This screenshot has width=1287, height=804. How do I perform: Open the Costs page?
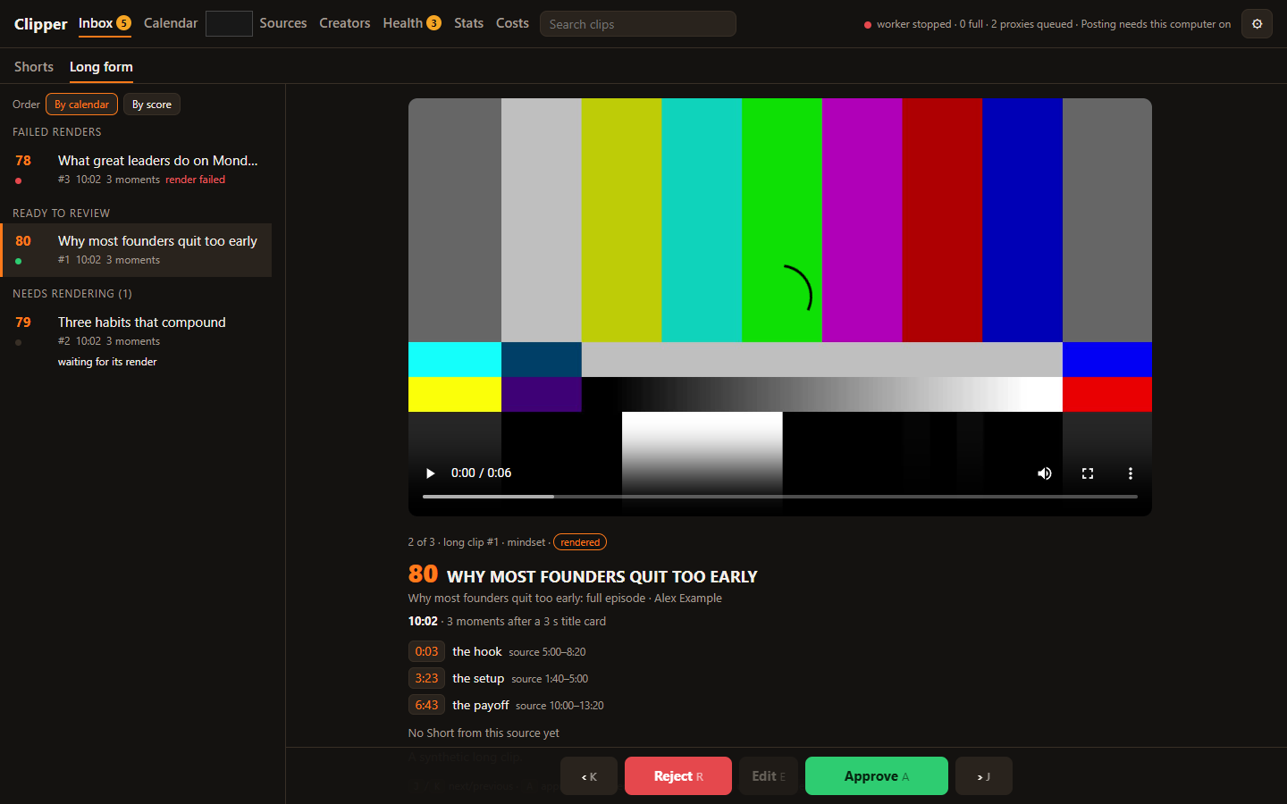(512, 23)
